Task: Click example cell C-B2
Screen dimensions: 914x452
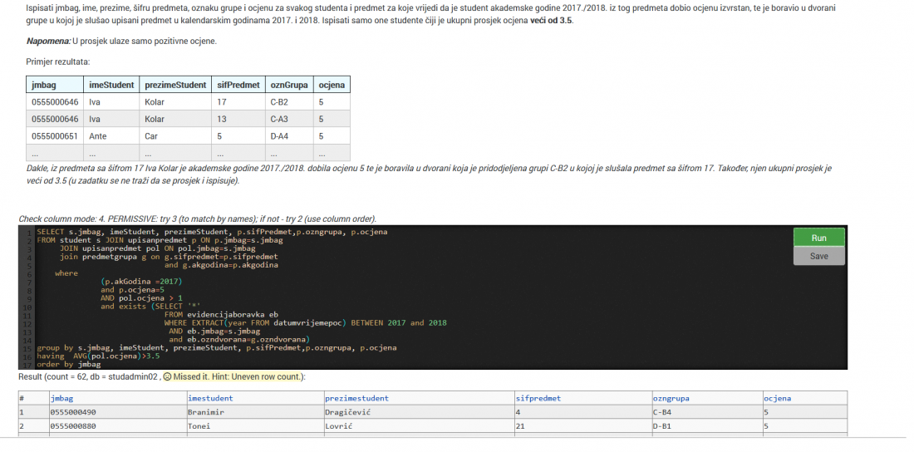Action: pyautogui.click(x=289, y=102)
